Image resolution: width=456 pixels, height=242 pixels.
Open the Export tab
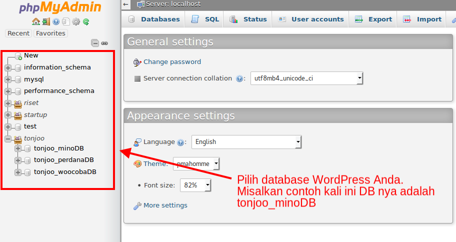click(x=373, y=19)
